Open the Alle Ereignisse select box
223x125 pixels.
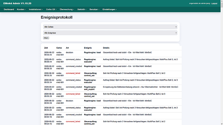click(x=110, y=33)
